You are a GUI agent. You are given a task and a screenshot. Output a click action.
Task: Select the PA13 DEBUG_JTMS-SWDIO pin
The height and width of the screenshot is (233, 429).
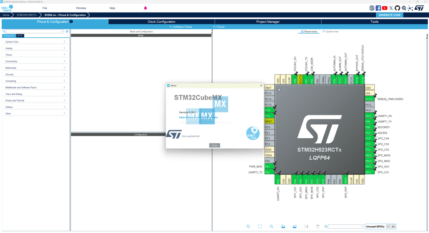click(369, 99)
